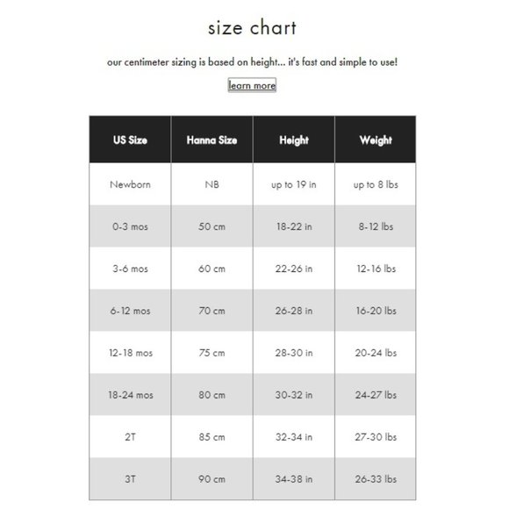509x509 pixels.
Task: Select the US Size column header
Action: point(130,140)
